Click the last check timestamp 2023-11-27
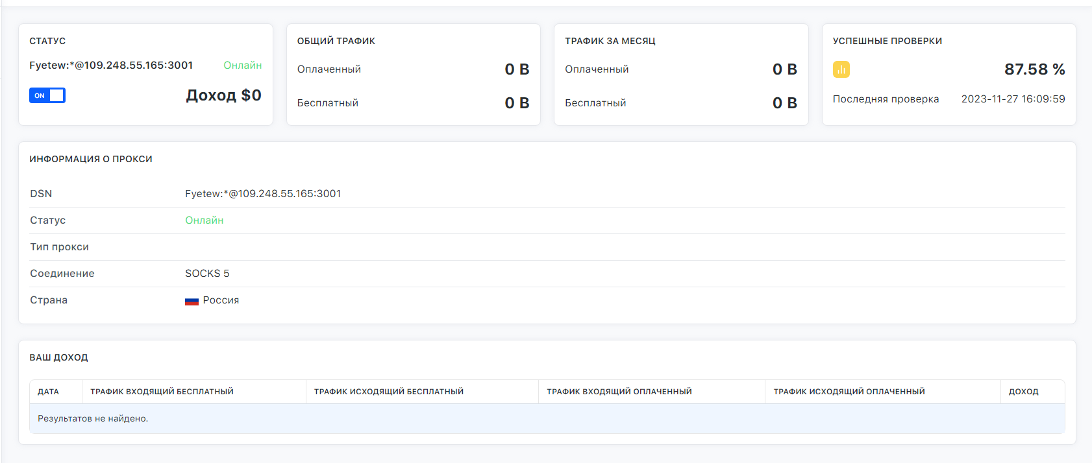This screenshot has width=1092, height=463. 1013,99
